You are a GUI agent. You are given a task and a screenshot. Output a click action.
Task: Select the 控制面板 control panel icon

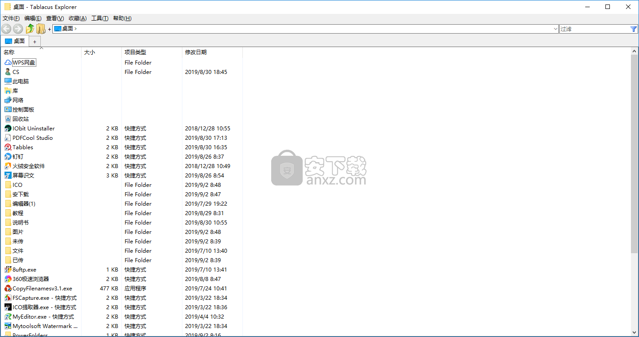point(8,109)
